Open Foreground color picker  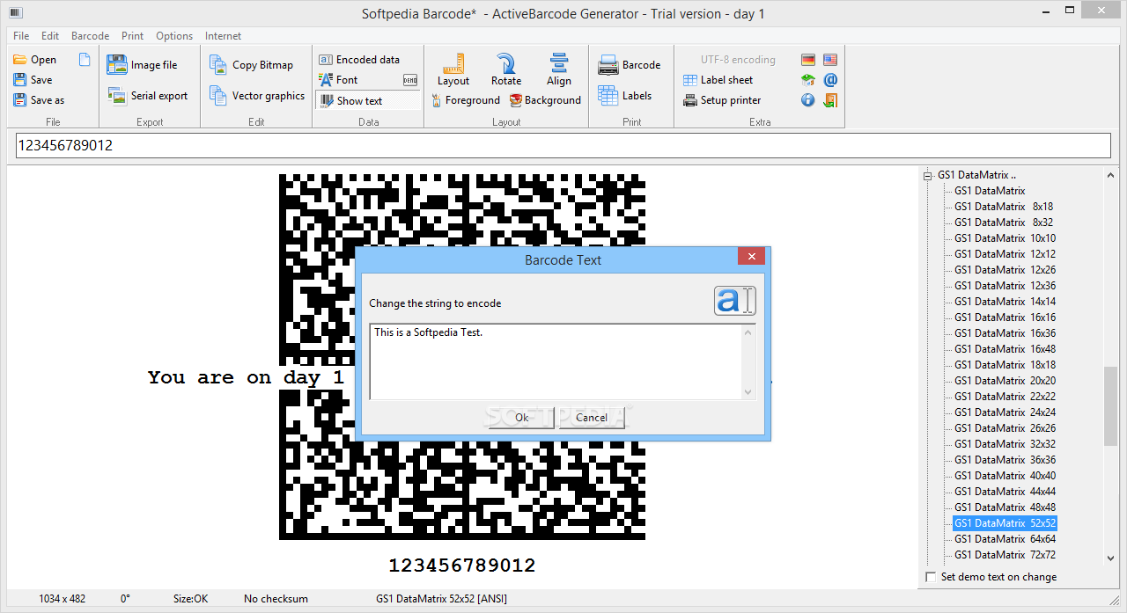(x=465, y=100)
